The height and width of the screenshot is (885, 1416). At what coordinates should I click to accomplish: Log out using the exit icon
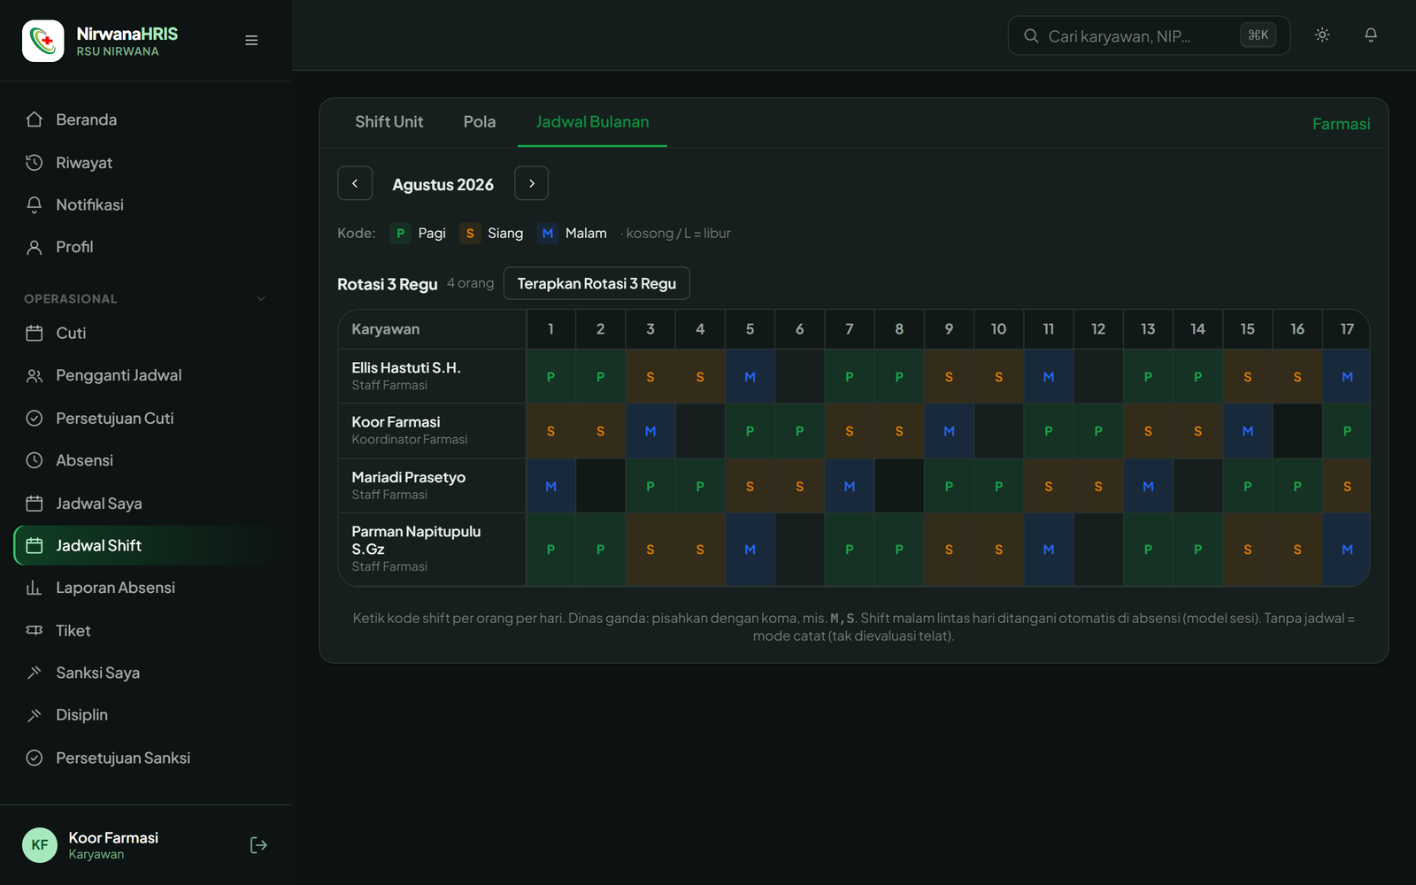[x=258, y=845]
